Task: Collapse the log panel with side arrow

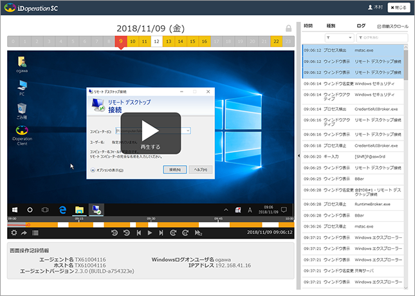Action: [x=299, y=155]
